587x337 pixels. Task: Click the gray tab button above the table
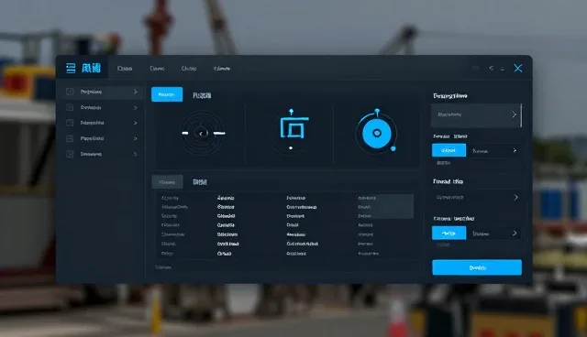coord(167,182)
